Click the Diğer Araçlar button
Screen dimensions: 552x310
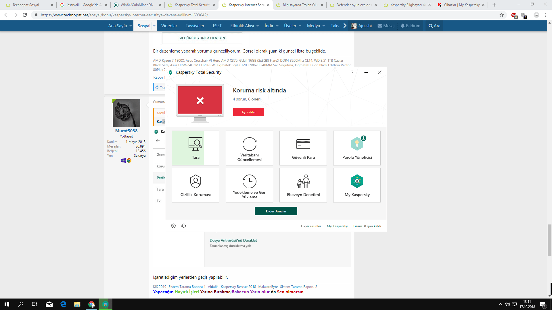pyautogui.click(x=276, y=211)
